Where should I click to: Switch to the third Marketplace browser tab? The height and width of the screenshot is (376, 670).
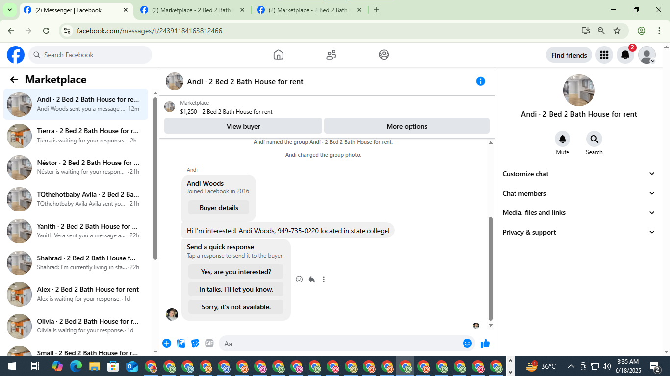[309, 10]
